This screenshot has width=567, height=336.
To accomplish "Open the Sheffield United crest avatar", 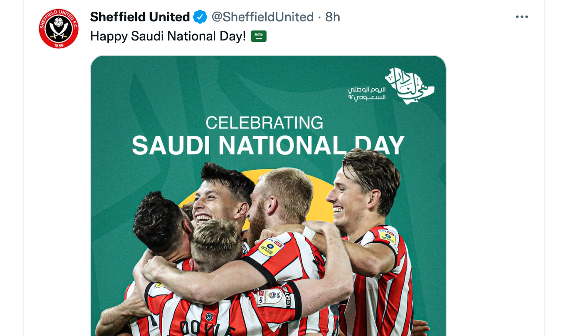I will click(x=59, y=28).
